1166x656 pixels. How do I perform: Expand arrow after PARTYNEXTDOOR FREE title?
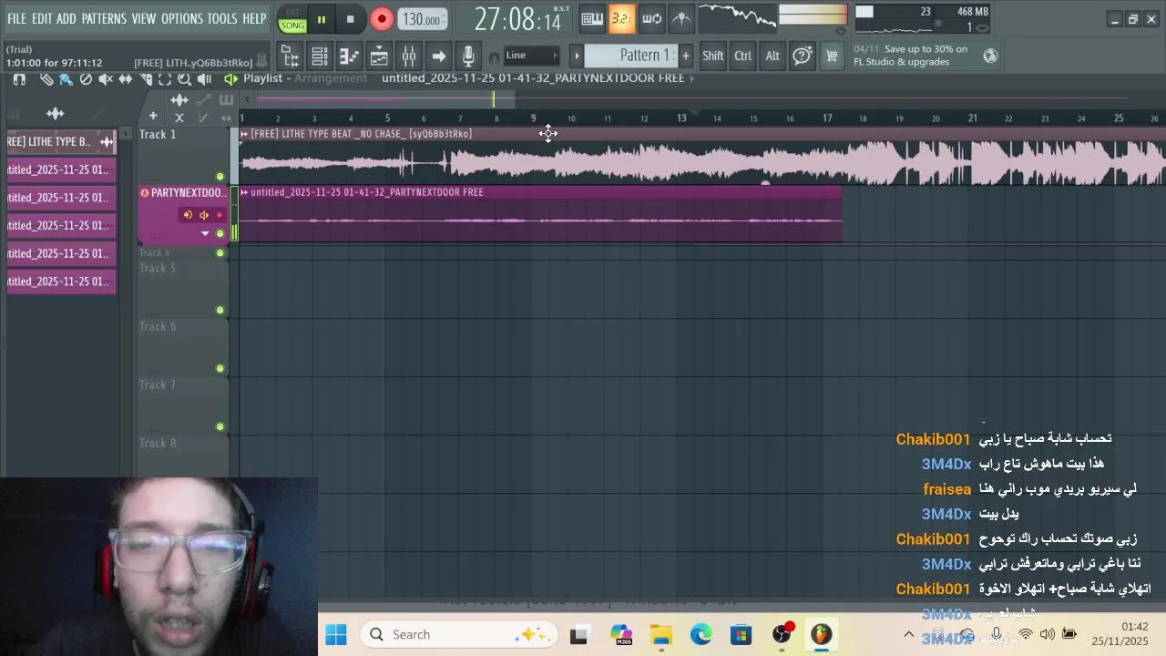point(692,78)
